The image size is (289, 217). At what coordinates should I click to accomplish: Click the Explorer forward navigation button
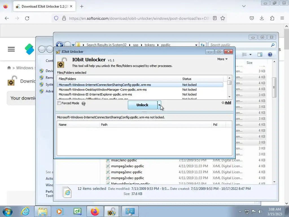[67, 44]
